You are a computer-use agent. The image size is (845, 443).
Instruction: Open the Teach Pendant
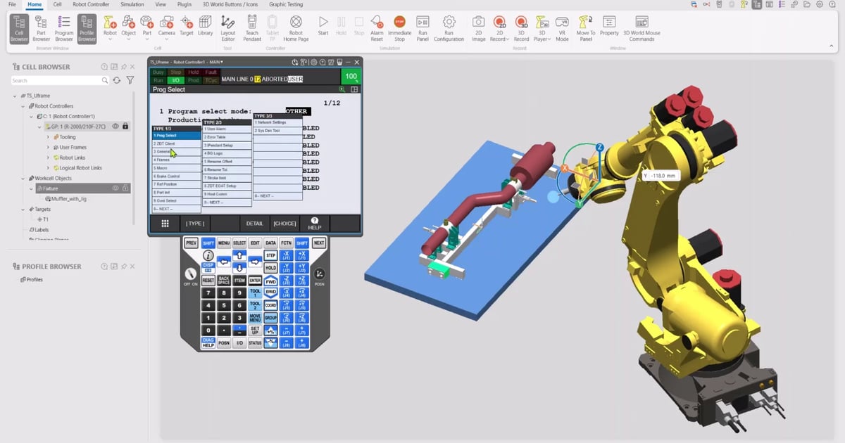pyautogui.click(x=251, y=29)
